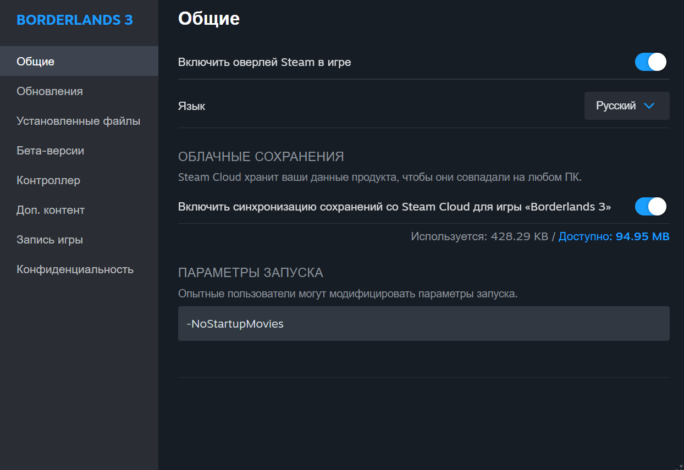Open the Конфиденциальность section
Screen dimensions: 684x470
[x=79, y=269]
